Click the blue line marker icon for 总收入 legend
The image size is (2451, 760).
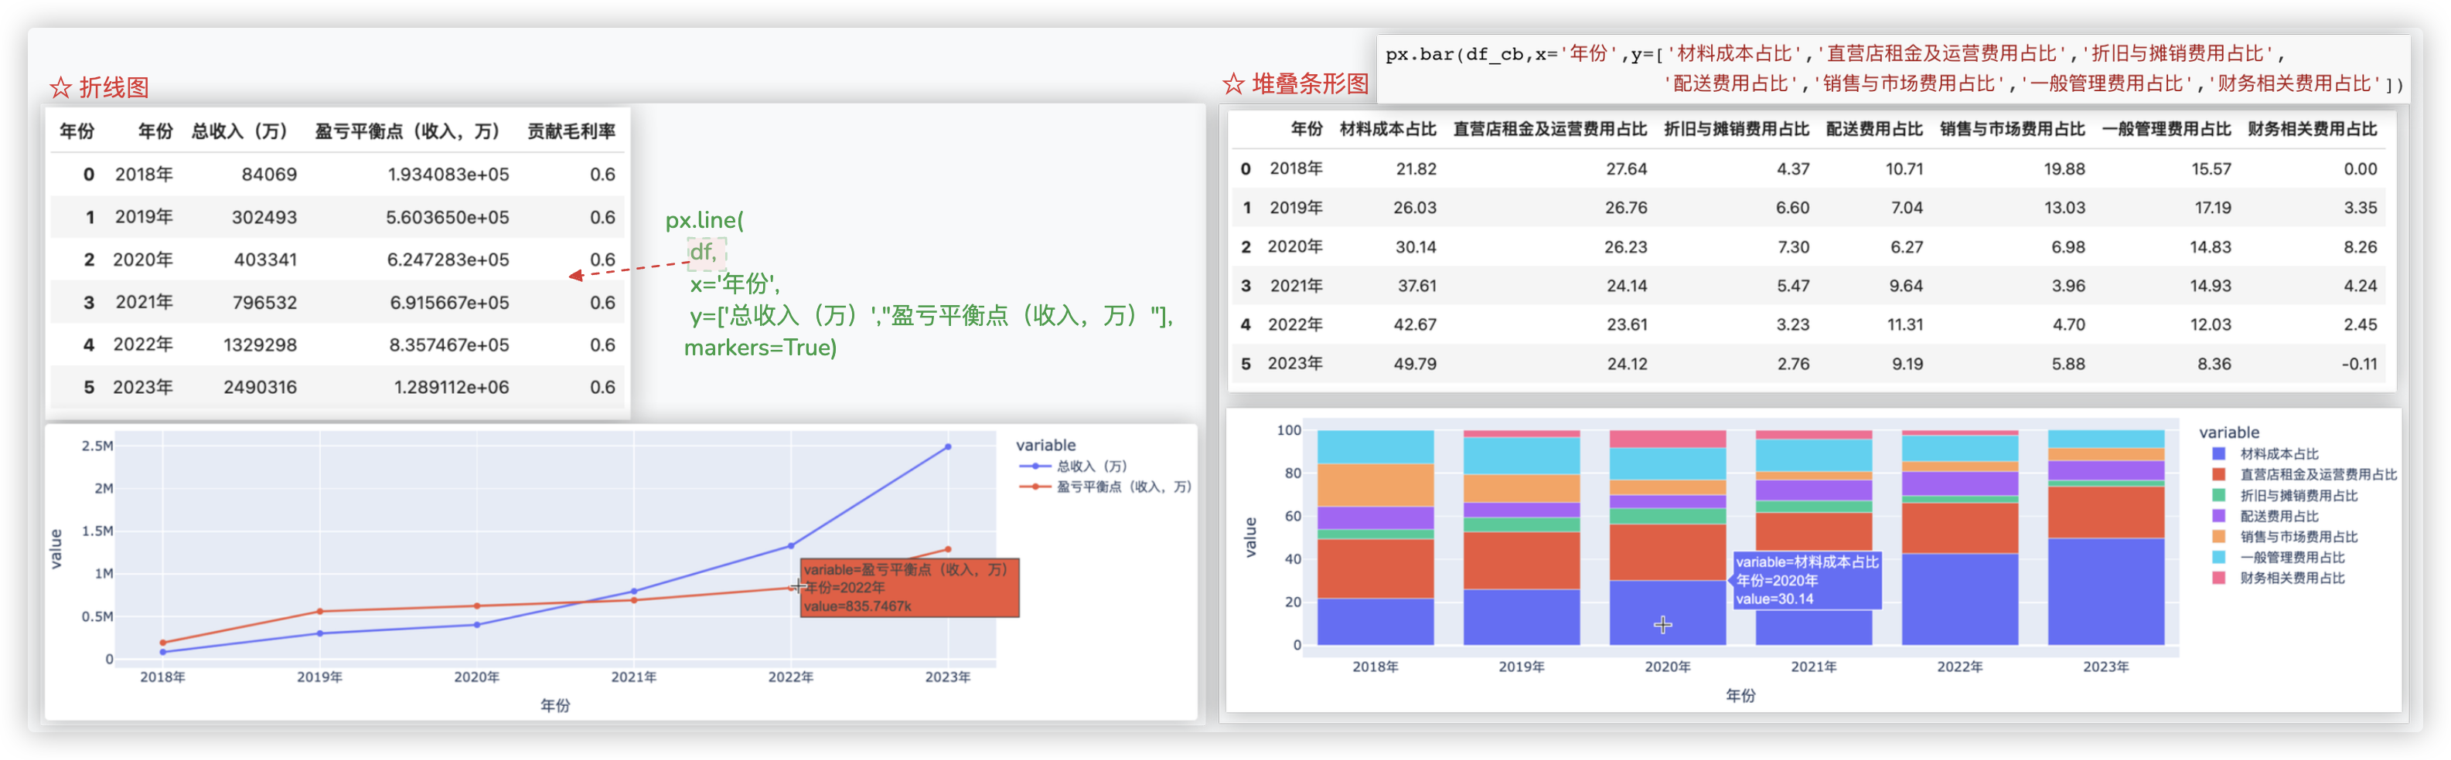point(1035,467)
